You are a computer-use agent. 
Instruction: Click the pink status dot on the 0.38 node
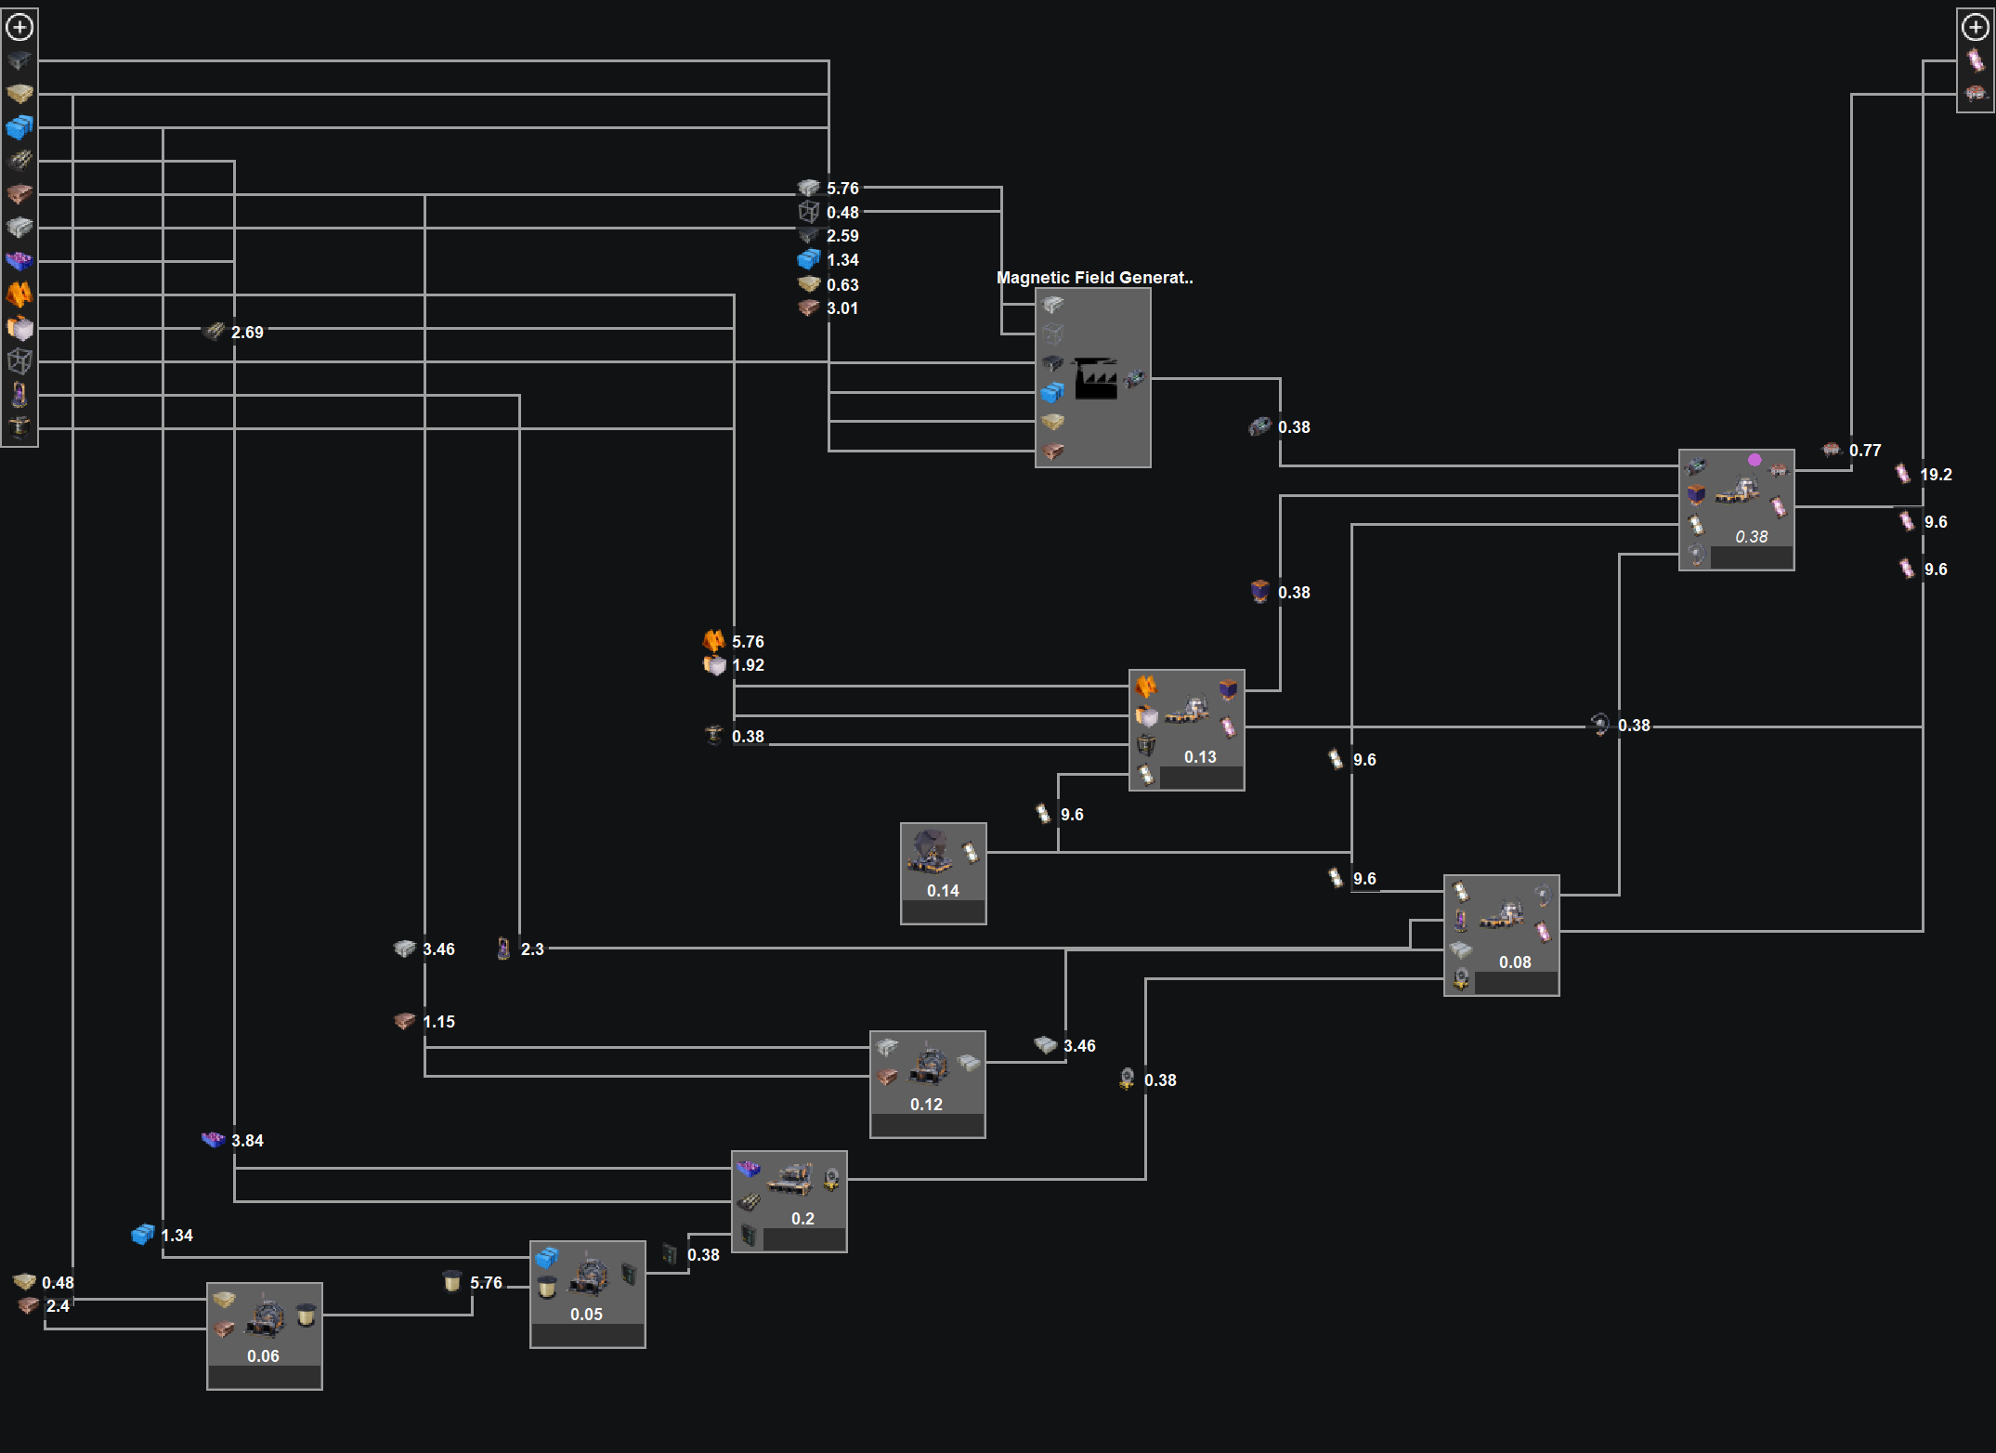point(1755,459)
